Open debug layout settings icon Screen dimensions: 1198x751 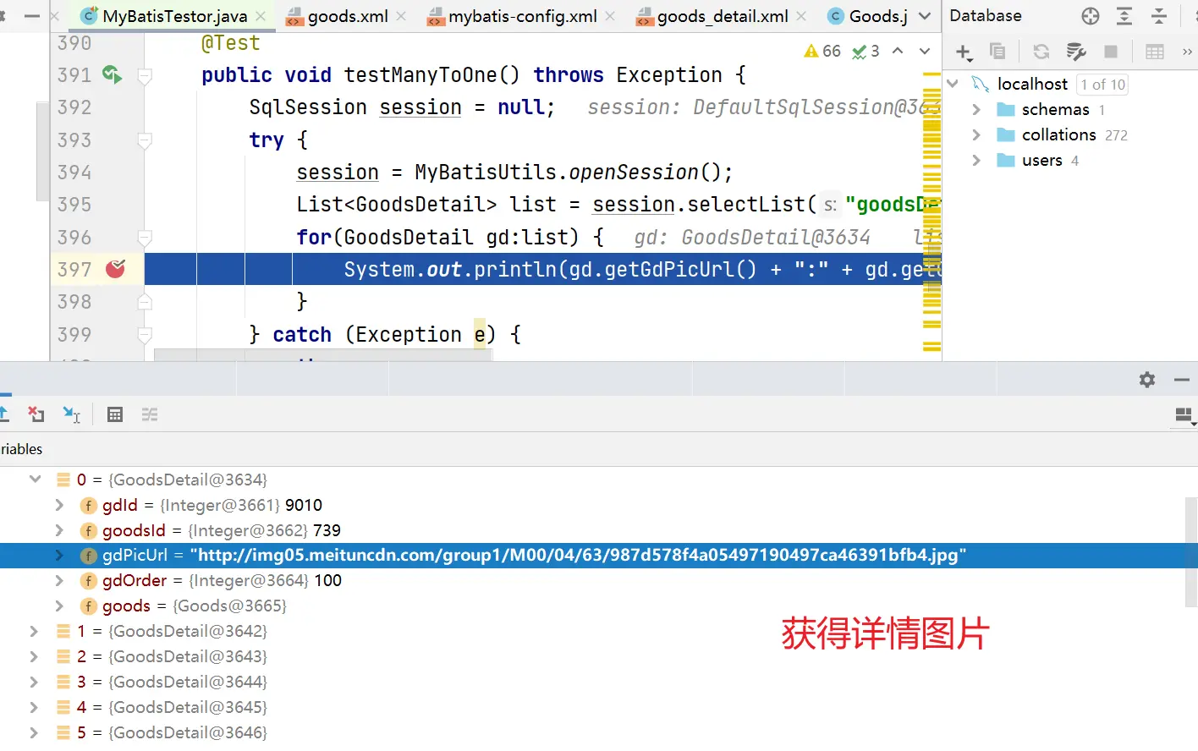1185,415
